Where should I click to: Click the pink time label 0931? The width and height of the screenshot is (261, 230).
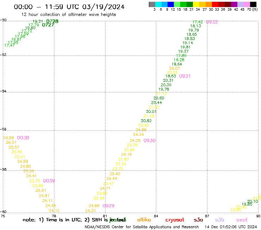tap(185, 76)
